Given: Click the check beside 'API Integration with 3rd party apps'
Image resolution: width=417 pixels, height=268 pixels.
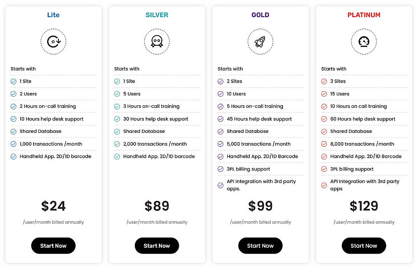Looking at the screenshot, I should point(221,185).
